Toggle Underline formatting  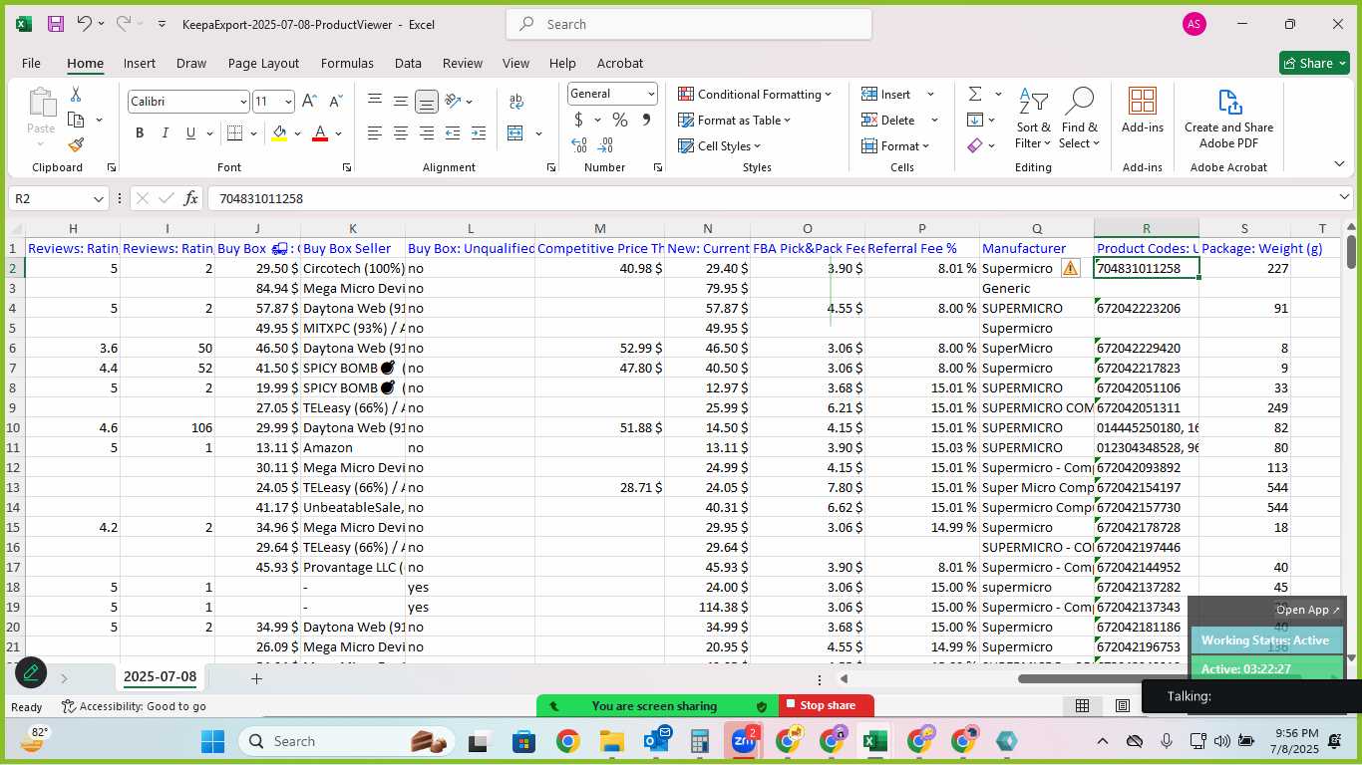tap(190, 133)
